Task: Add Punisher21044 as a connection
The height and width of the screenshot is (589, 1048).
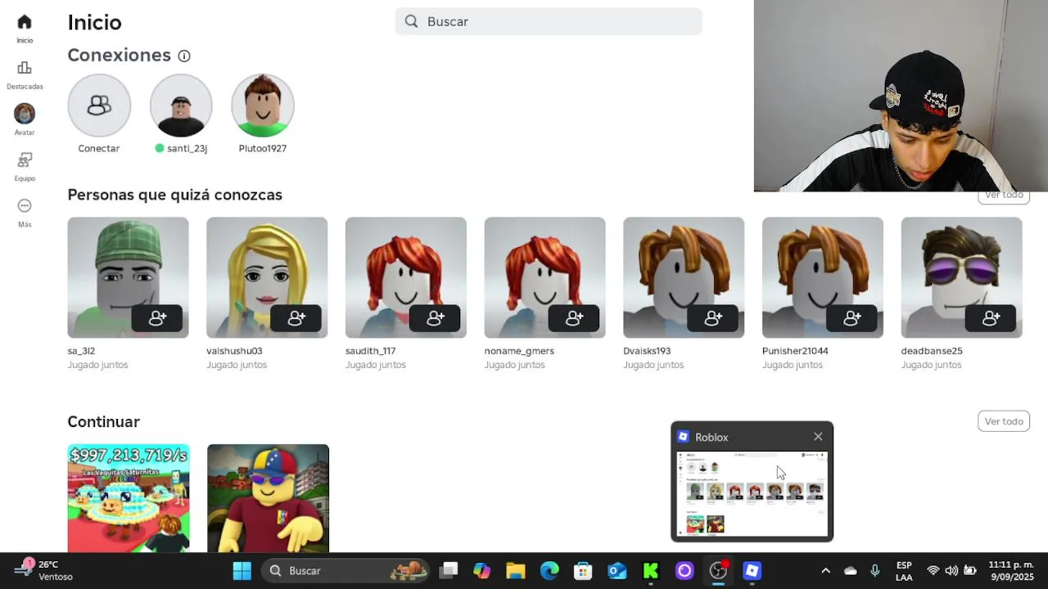Action: point(852,318)
